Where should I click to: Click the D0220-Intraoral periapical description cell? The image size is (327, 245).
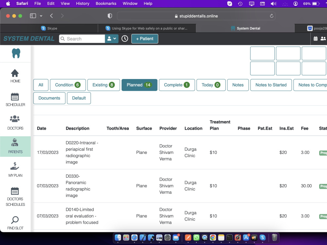coord(82,153)
